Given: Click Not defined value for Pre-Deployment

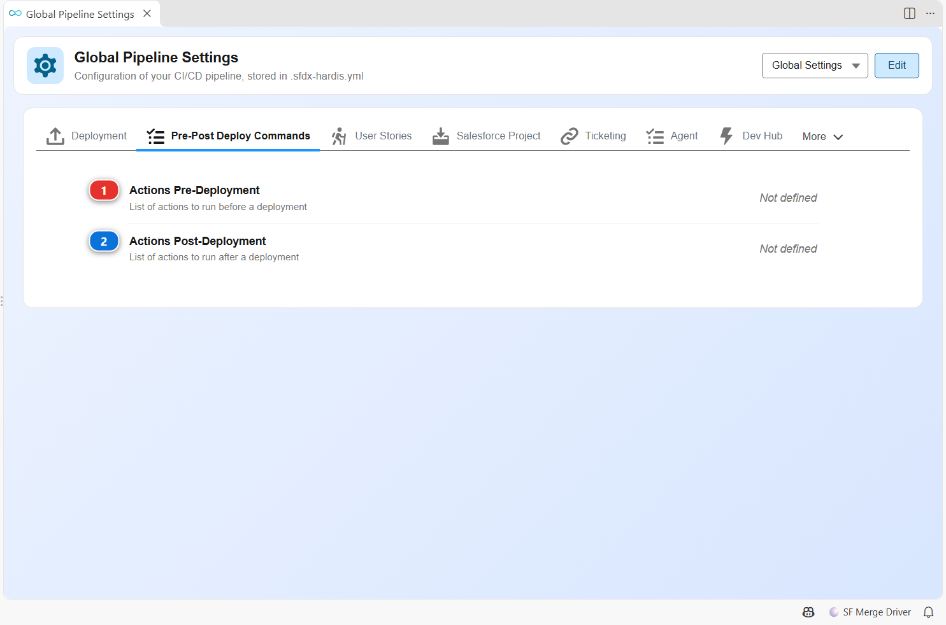Looking at the screenshot, I should (x=788, y=198).
